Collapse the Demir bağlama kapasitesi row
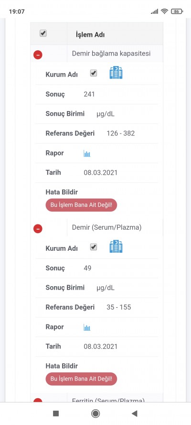This screenshot has width=191, height=425. pos(38,55)
